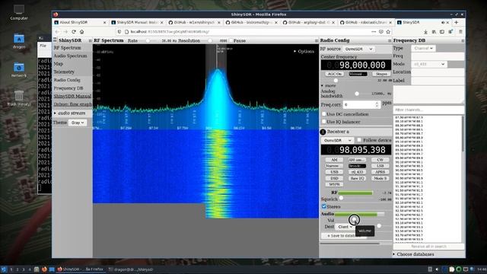Reload the ShinySDR page

click(74, 32)
